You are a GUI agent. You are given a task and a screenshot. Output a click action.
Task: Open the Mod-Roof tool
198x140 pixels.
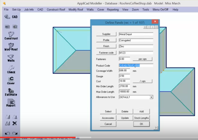11,47
